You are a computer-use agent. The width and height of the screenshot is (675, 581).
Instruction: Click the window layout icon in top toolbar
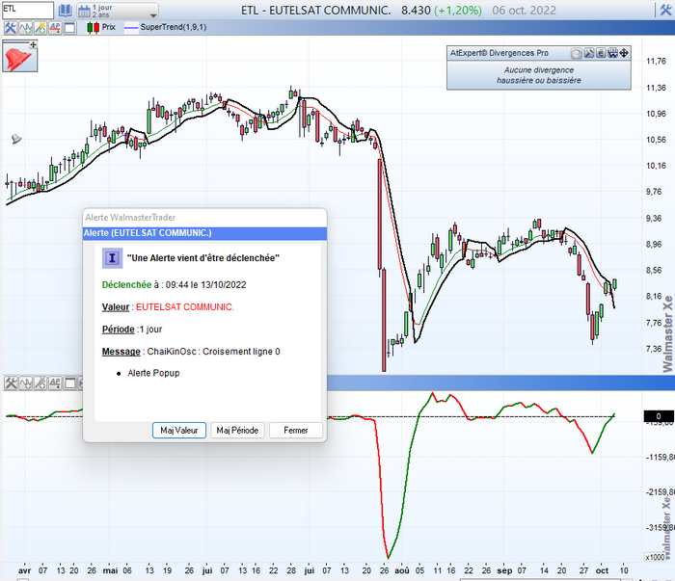click(69, 28)
